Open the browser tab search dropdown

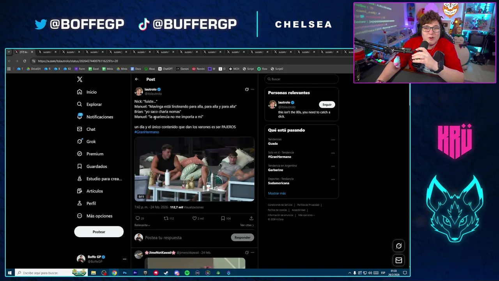click(9, 52)
